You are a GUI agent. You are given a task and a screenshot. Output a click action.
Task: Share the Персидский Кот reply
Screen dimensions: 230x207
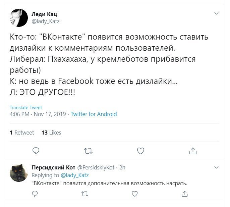[184, 194]
